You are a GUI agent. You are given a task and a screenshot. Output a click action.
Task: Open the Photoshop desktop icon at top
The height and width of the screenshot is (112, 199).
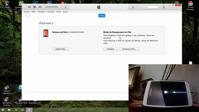click(x=49, y=2)
